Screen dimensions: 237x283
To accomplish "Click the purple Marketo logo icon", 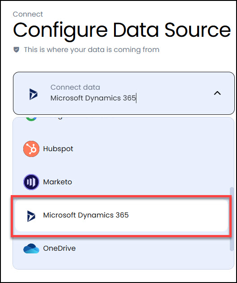I will [31, 182].
